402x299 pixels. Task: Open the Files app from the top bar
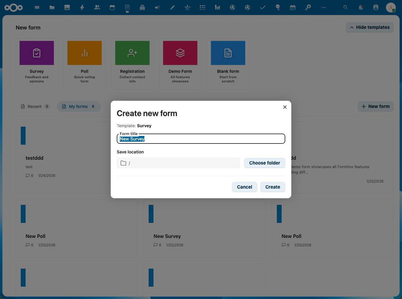coord(52,8)
